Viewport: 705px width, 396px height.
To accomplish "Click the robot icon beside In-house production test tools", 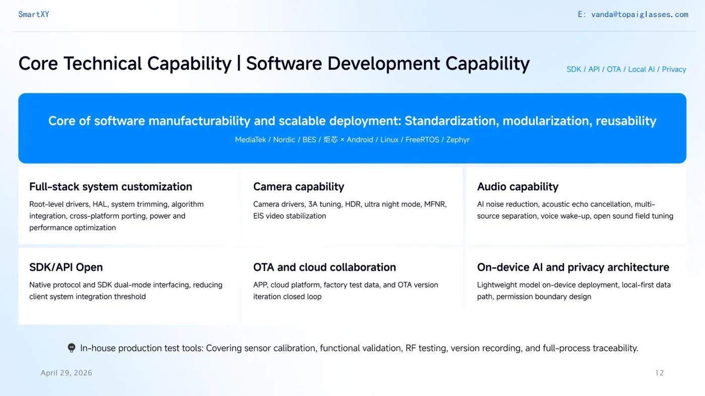I will point(72,348).
